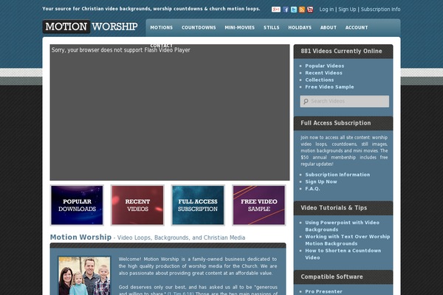Click the Log in link
The width and height of the screenshot is (443, 295).
tap(326, 10)
